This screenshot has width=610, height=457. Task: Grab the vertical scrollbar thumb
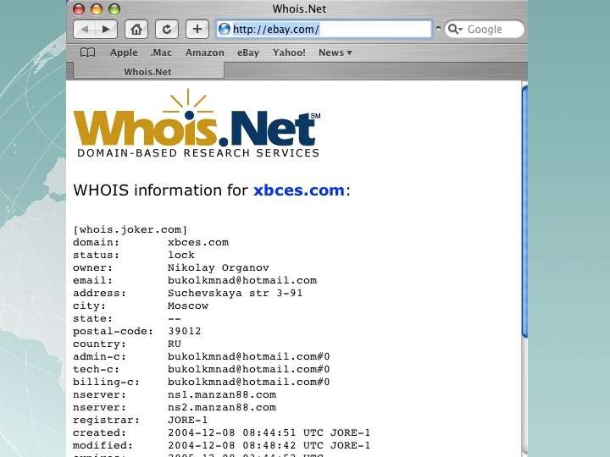(x=524, y=212)
